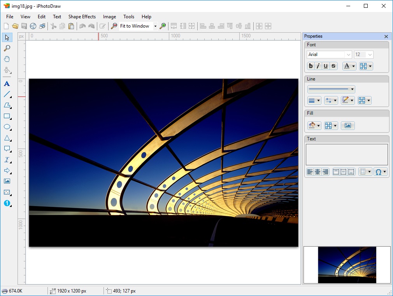Insert a special character via the omega button
The height and width of the screenshot is (296, 393).
(x=379, y=172)
